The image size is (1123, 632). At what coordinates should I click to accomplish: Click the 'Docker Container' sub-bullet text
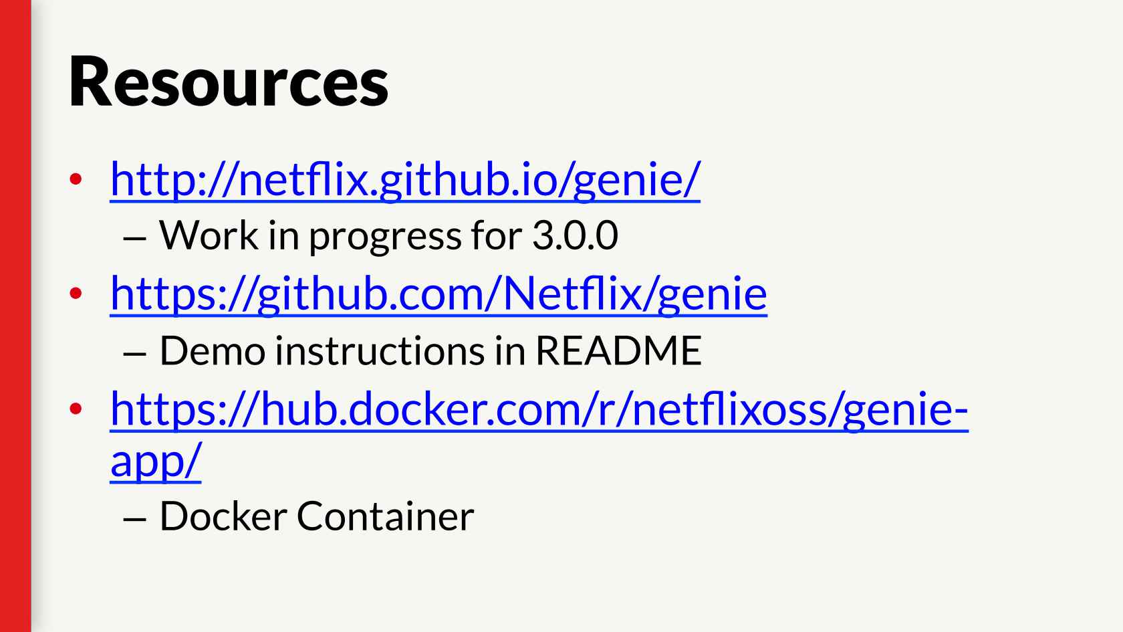click(x=317, y=516)
